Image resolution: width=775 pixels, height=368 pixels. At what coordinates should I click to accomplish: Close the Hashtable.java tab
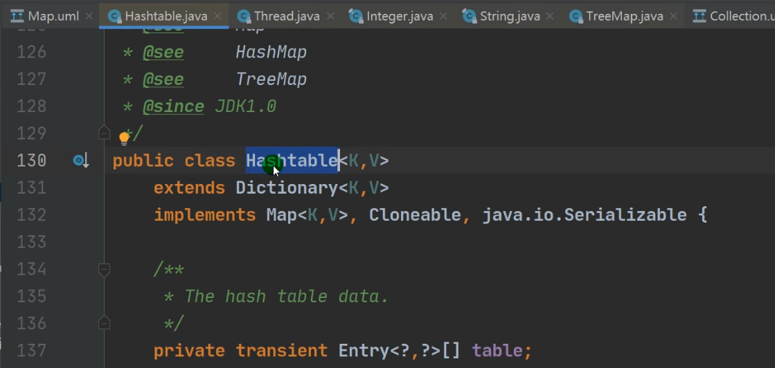coord(218,16)
